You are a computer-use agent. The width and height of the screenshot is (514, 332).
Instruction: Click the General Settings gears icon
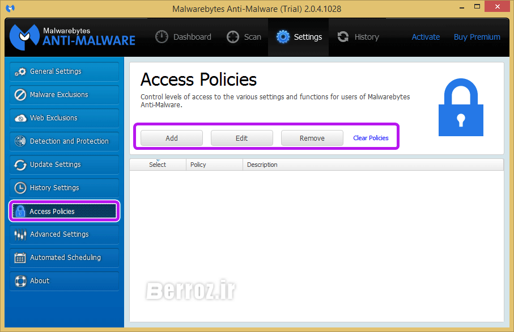coord(20,72)
